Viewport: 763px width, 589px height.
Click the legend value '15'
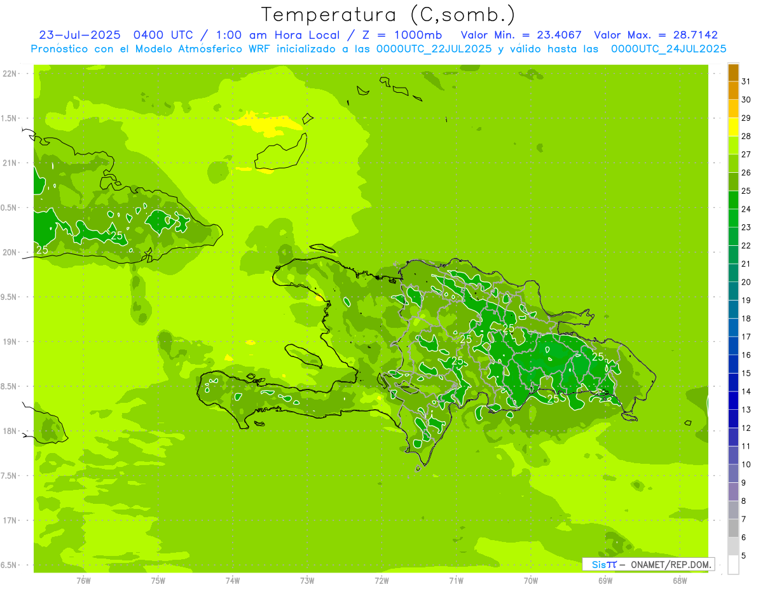point(746,373)
